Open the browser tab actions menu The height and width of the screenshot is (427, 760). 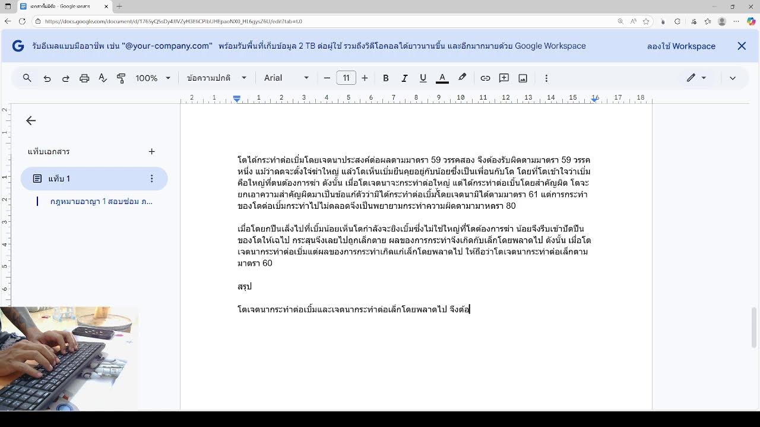[7, 7]
